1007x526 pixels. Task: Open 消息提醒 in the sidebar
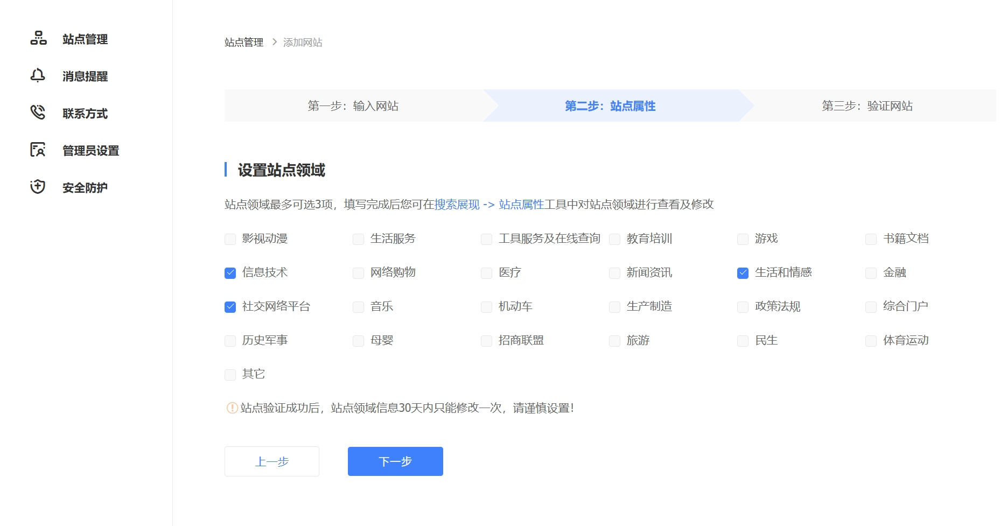[x=85, y=76]
